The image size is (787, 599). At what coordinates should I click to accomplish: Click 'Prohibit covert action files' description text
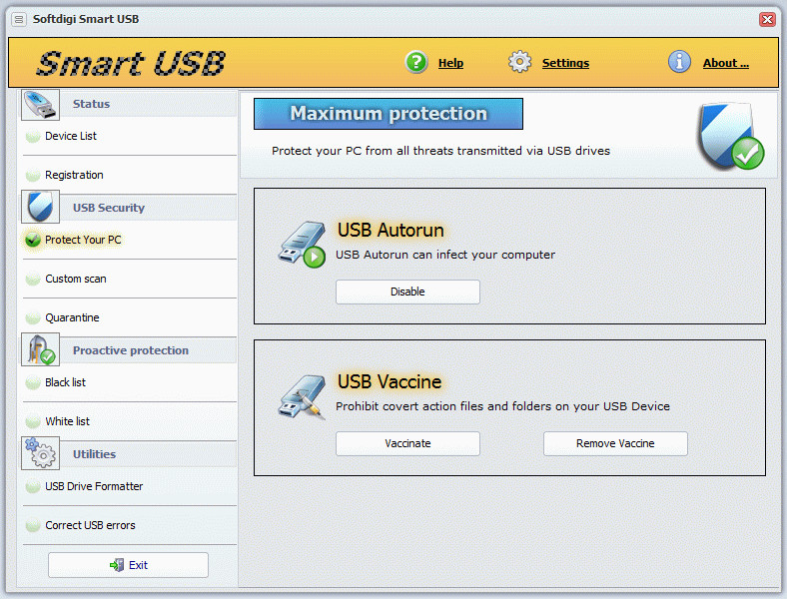click(502, 406)
